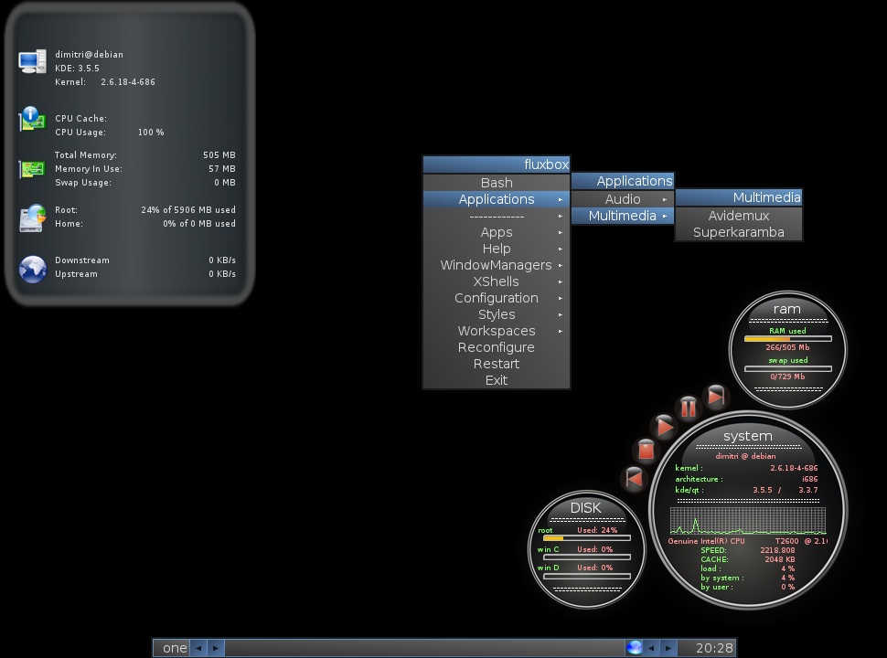This screenshot has height=658, width=887.
Task: Launch Avidemux from the Multimedia submenu
Action: 738,216
